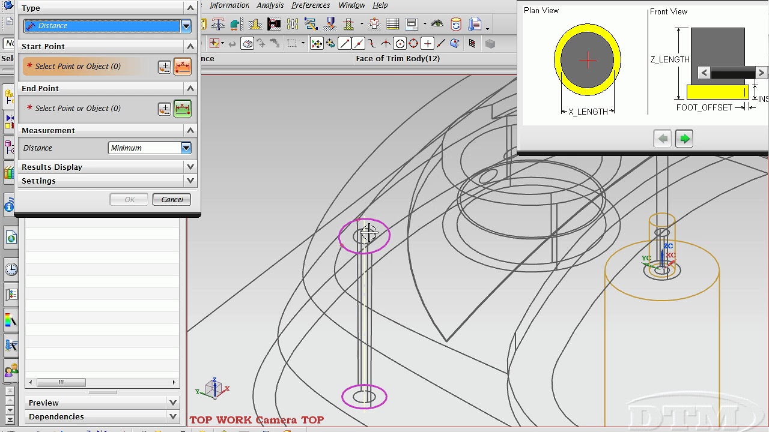Click the right arrow of image scrollbar
The width and height of the screenshot is (769, 432).
761,73
